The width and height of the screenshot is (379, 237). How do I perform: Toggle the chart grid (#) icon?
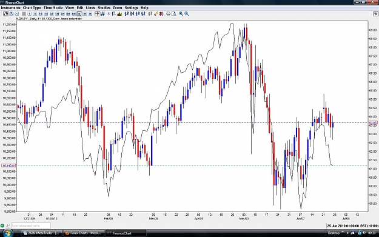pos(102,14)
